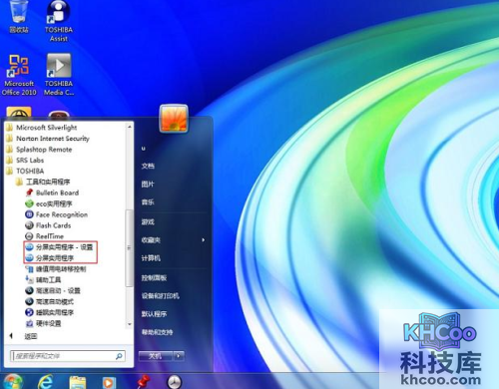Open 默认程序 from the start menu
Image resolution: width=499 pixels, height=389 pixels.
(x=154, y=314)
